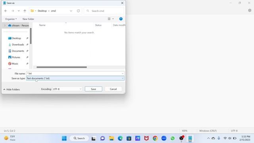Open the Save as type combo box
The width and height of the screenshot is (254, 143).
(75, 78)
